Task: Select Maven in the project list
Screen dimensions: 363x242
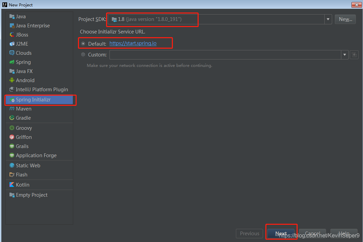Action: tap(39, 109)
